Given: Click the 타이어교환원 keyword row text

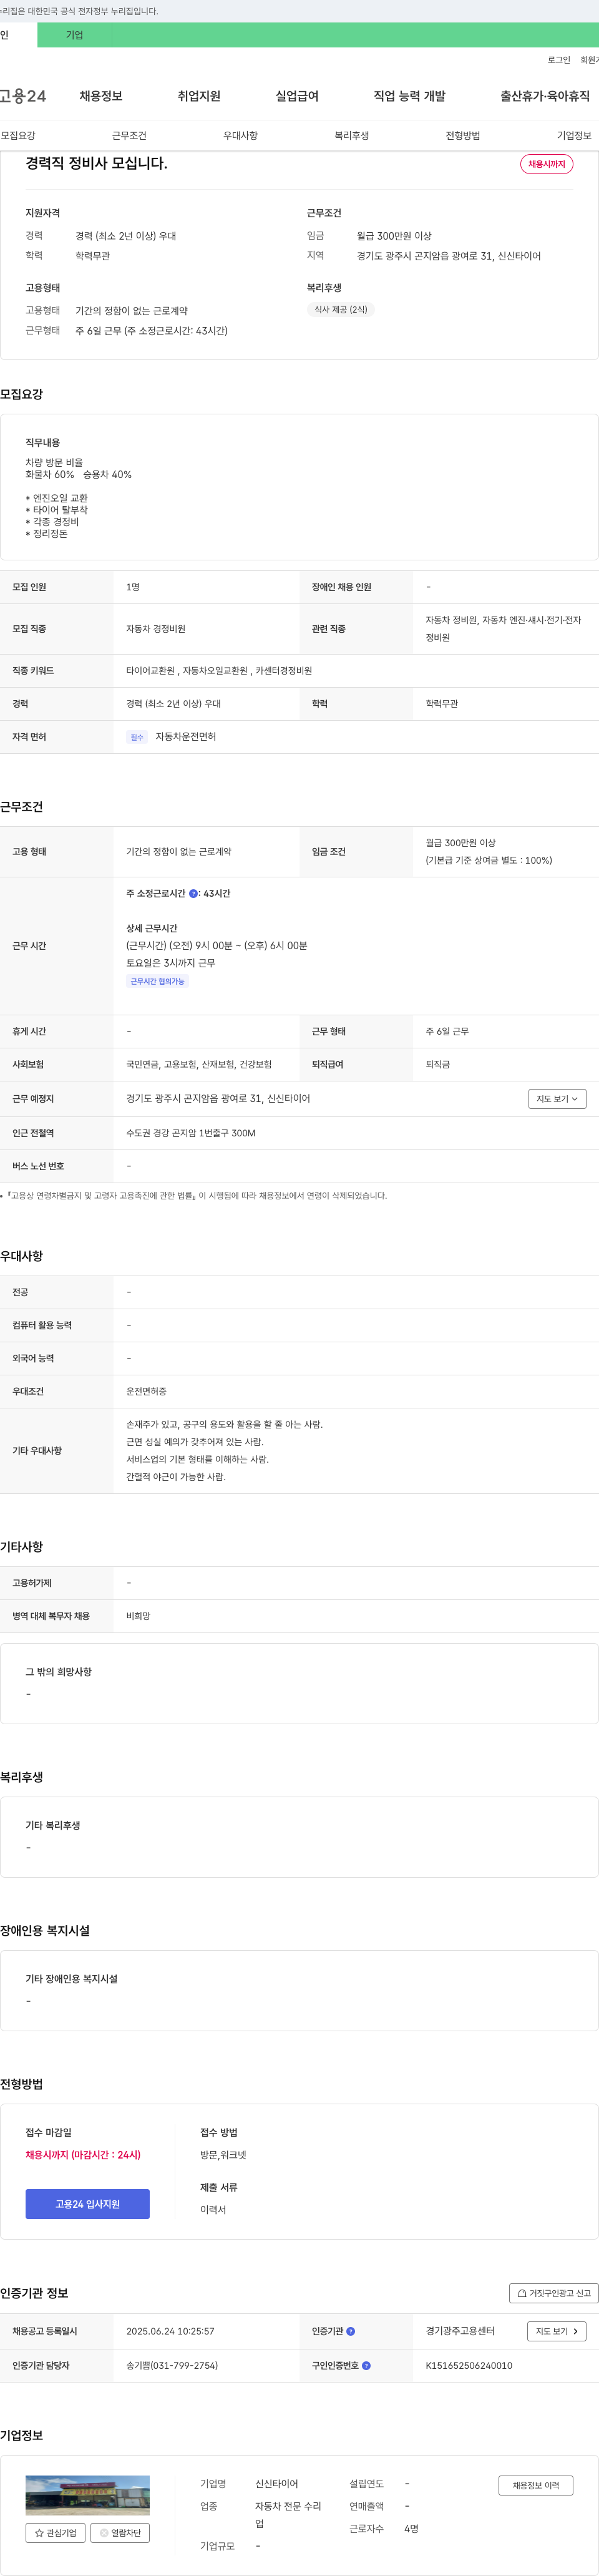Looking at the screenshot, I should tap(219, 671).
